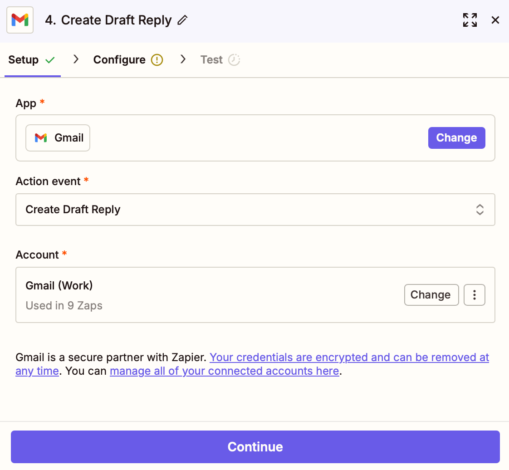Click the Account field label
Image resolution: width=509 pixels, height=470 pixels.
coord(37,255)
